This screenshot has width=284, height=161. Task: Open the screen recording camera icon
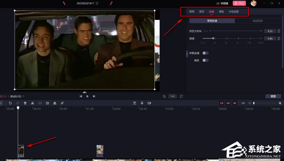pyautogui.click(x=149, y=103)
